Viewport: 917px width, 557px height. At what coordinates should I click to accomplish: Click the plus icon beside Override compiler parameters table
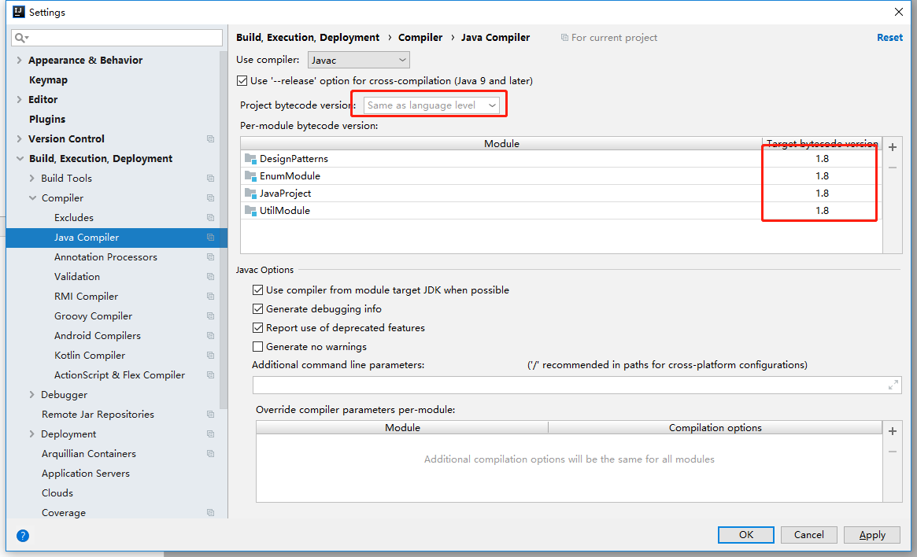pos(892,431)
